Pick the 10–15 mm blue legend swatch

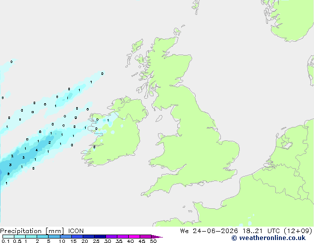pyautogui.click(x=66, y=237)
